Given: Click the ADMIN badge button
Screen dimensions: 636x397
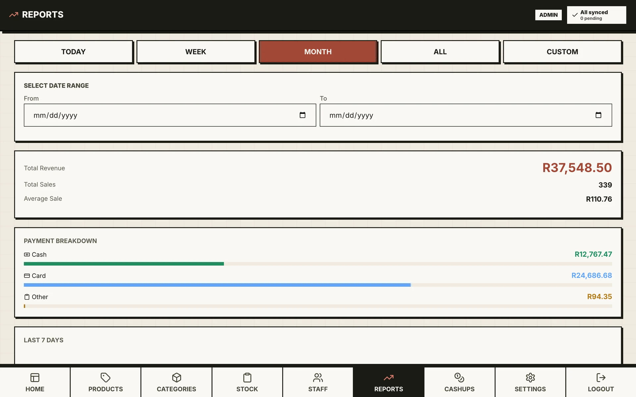Looking at the screenshot, I should click(x=548, y=15).
